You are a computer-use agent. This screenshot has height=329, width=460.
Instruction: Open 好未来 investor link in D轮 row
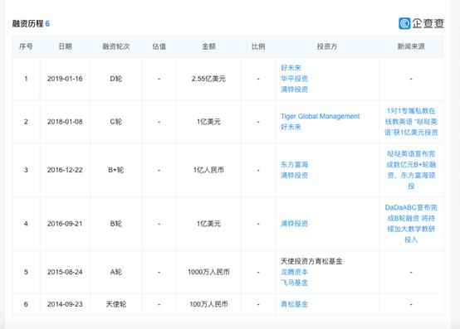coord(291,68)
